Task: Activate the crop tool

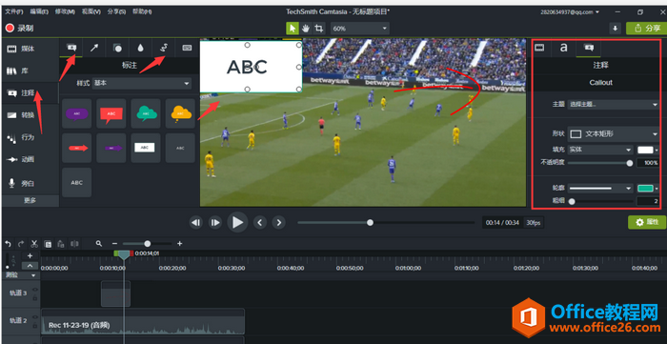Action: (318, 28)
